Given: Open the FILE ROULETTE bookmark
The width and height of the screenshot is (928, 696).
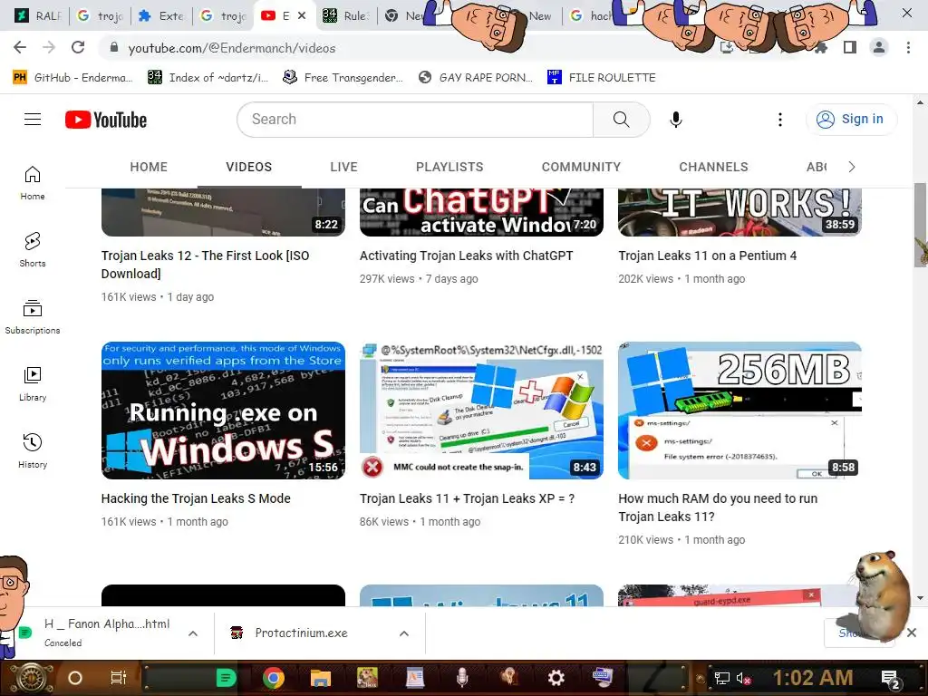Looking at the screenshot, I should point(602,78).
